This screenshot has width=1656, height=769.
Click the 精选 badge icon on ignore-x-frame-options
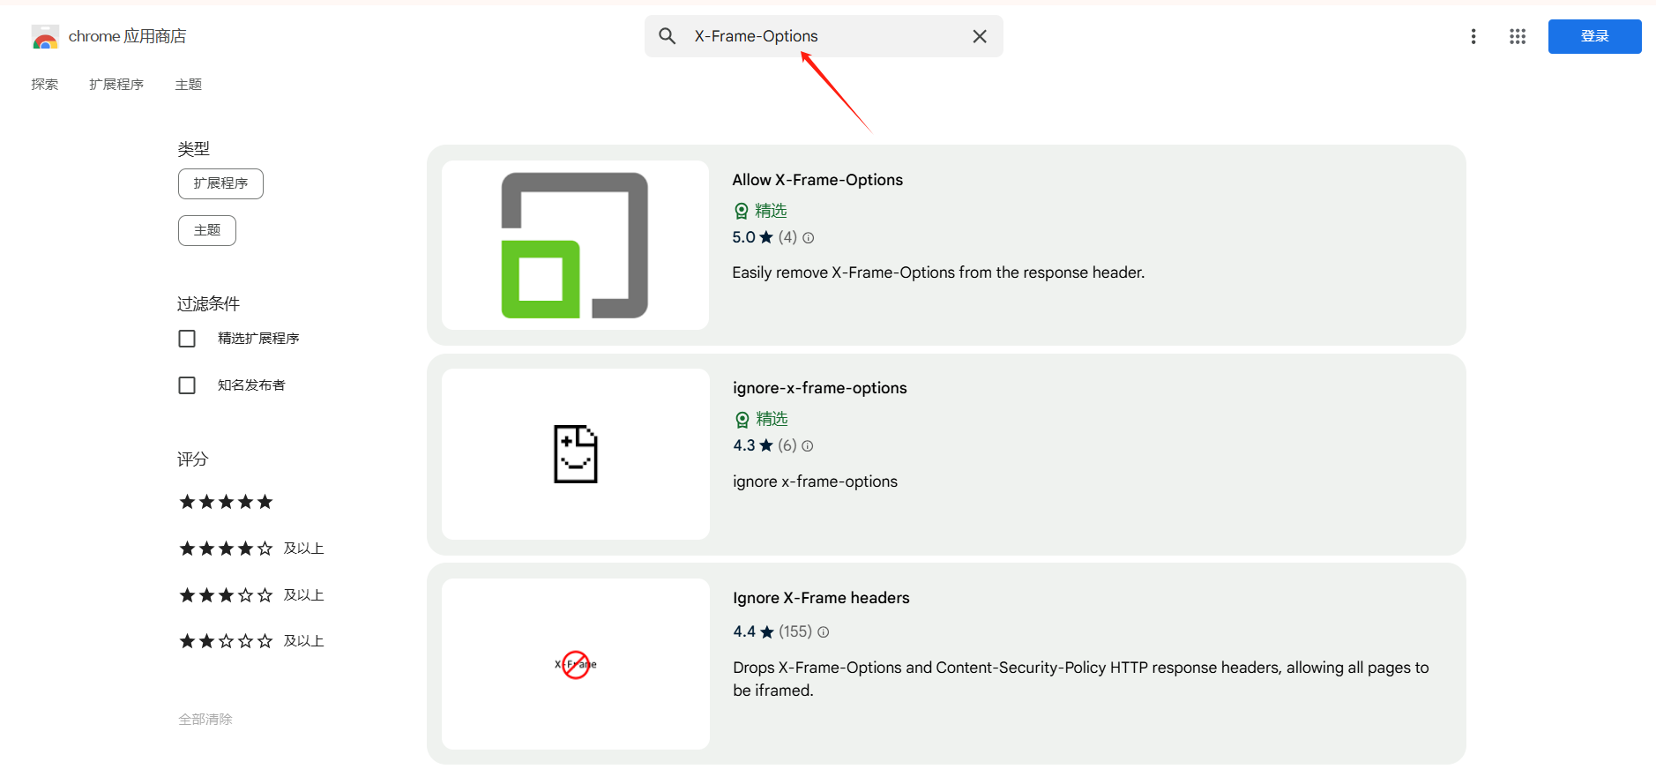click(742, 420)
